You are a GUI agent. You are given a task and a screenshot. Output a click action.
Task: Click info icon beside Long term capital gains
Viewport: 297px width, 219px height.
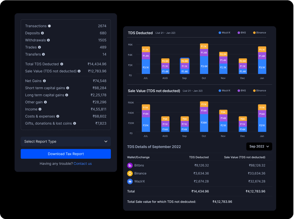click(67, 95)
